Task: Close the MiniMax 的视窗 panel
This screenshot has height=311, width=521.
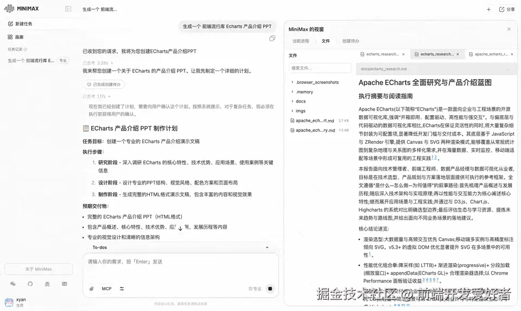Action: click(509, 29)
